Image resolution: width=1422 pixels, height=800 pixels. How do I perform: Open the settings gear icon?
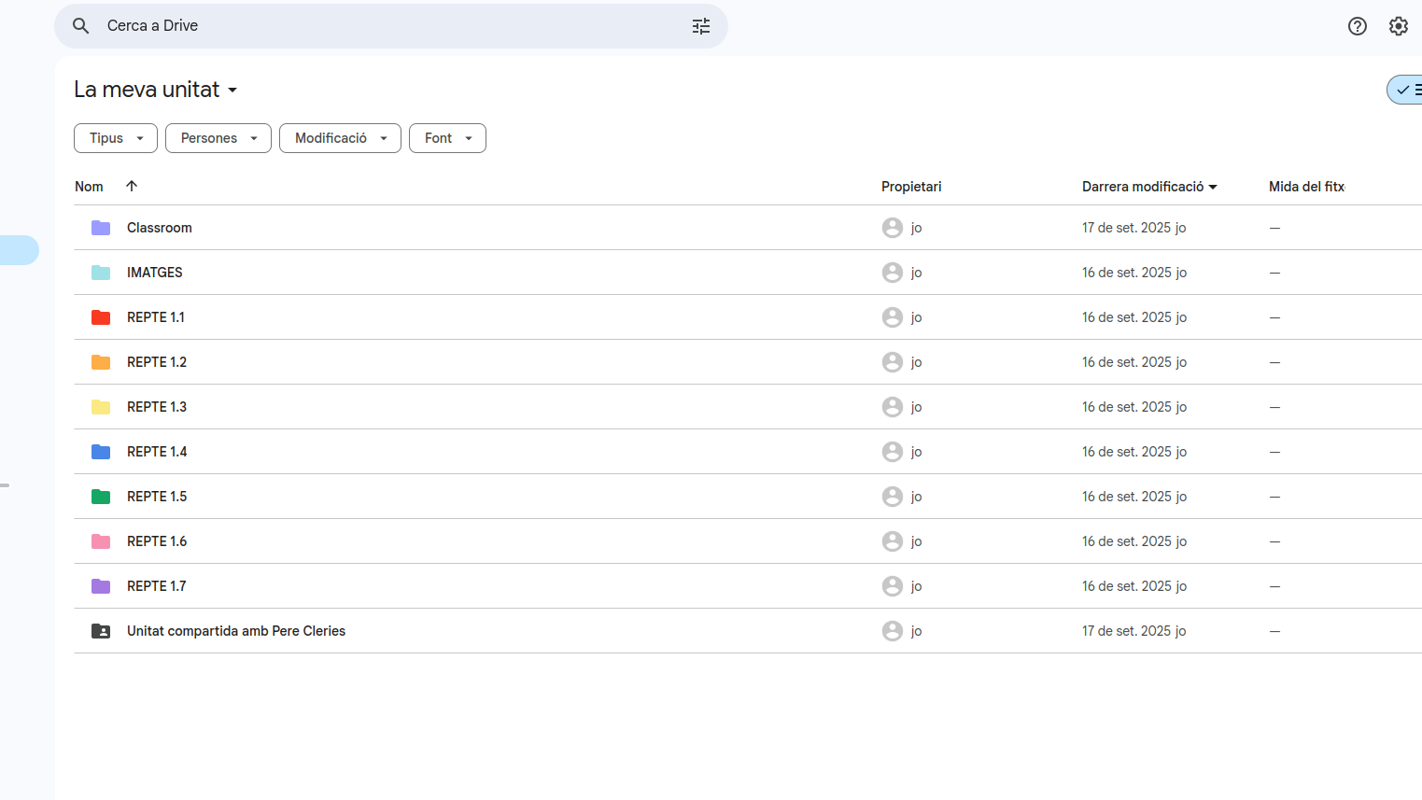point(1398,26)
